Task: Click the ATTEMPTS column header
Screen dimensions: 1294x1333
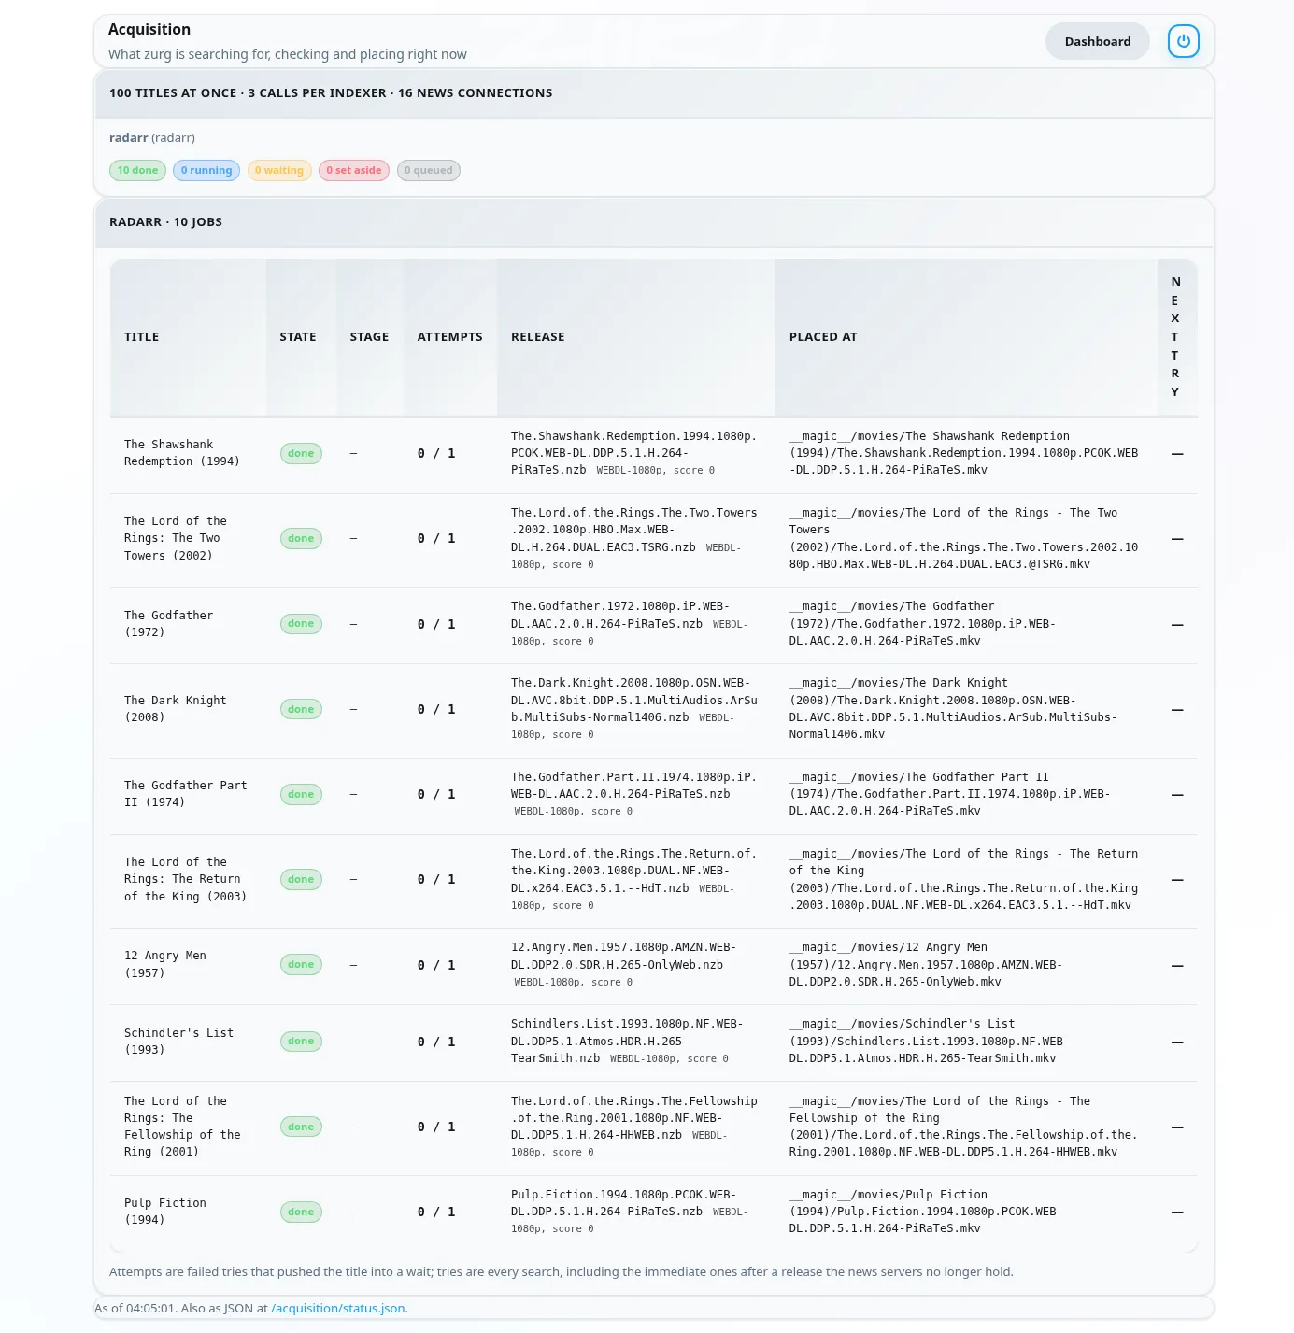Action: coord(450,337)
